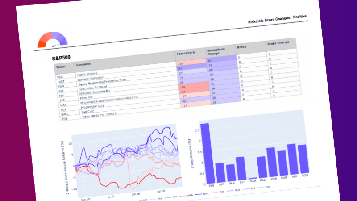Screen dimensions: 357x201
Task: Click the Semaphore value -39 cell
Action: 191,62
